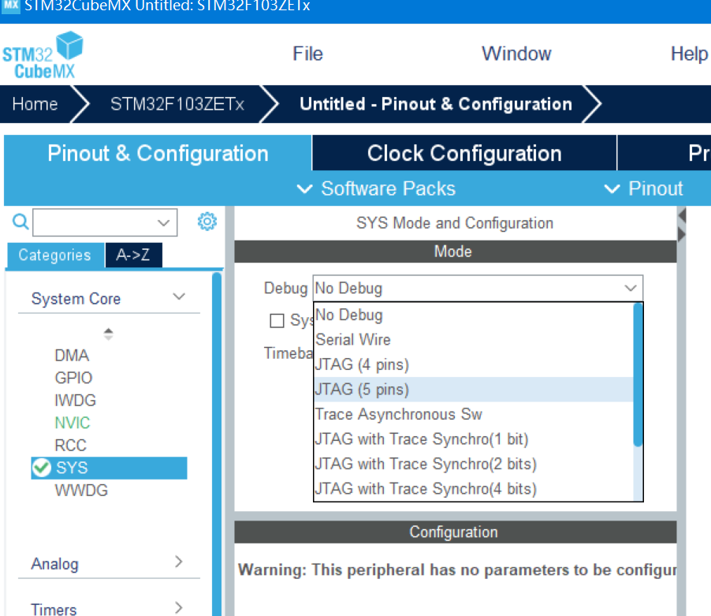711x616 pixels.
Task: Click the green check icon beside SYS
Action: 42,468
